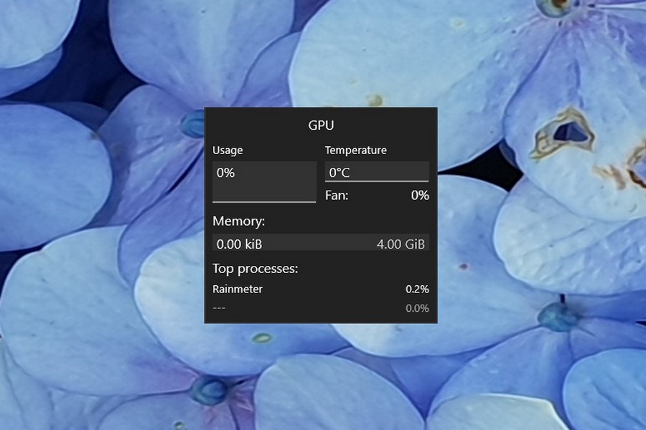The width and height of the screenshot is (646, 430).
Task: Click the middle of the memory bar
Action: pos(321,244)
